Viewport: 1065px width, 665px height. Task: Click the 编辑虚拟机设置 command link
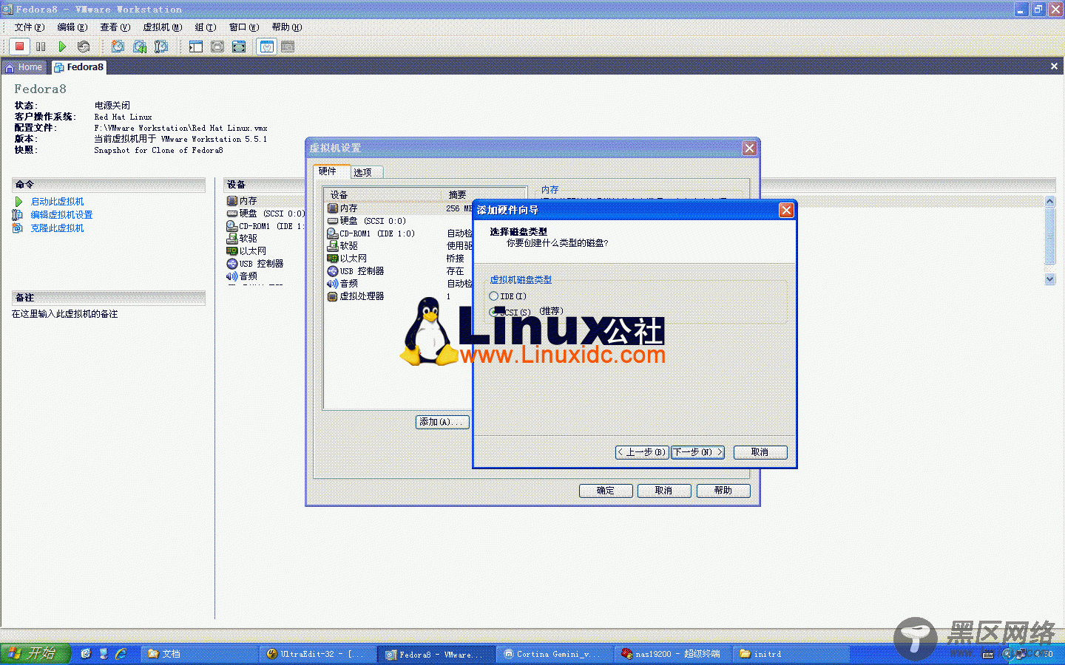(61, 215)
